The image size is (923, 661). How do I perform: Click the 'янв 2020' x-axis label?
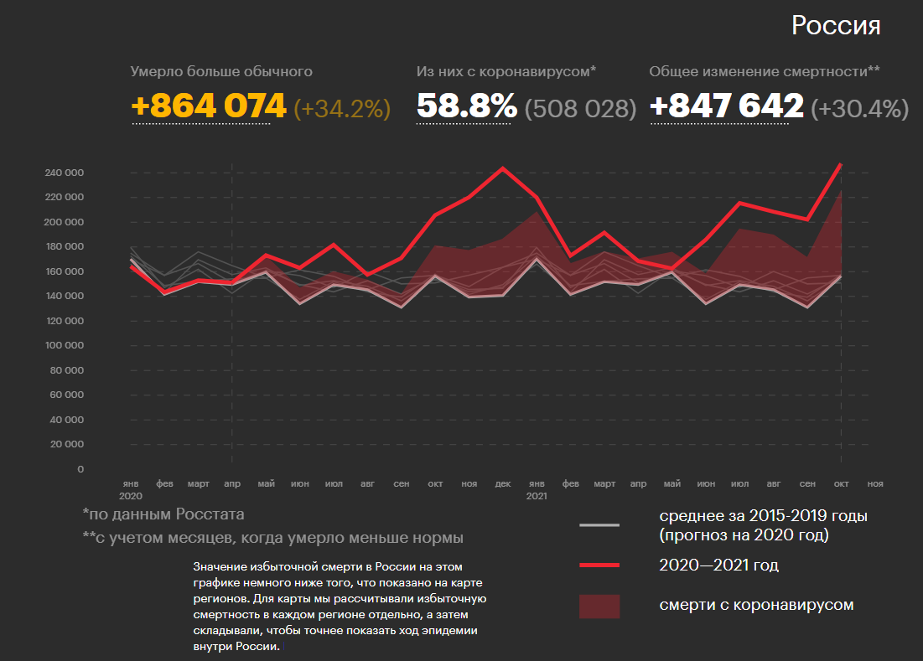131,489
